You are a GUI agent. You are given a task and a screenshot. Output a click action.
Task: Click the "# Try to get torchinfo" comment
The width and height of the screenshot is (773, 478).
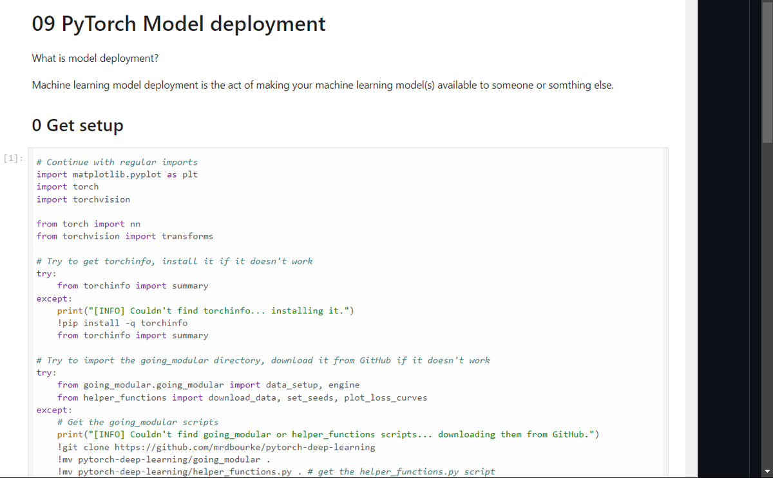pyautogui.click(x=175, y=261)
